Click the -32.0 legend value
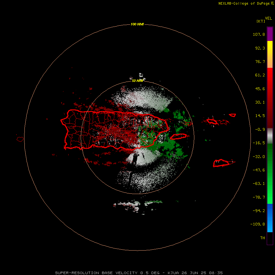Viewport: 275px width, 275px height. 259,157
